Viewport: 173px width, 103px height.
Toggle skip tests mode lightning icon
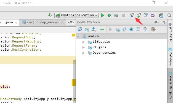tap(131, 29)
